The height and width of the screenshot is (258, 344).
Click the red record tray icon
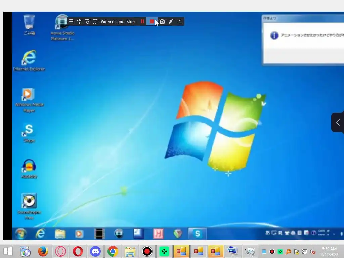[x=272, y=252]
